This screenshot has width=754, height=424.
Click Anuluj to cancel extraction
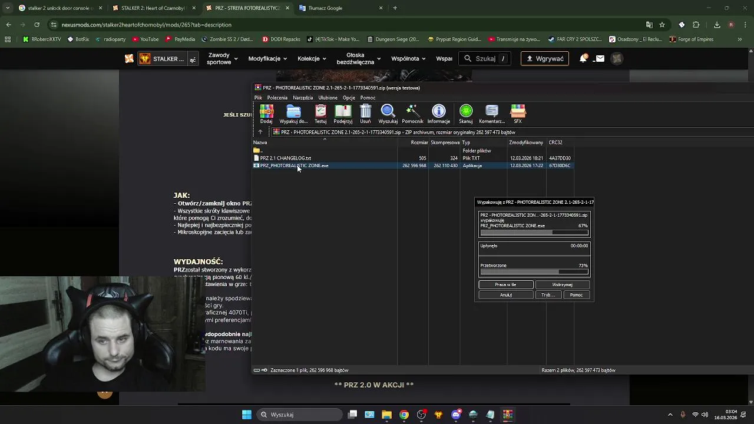pyautogui.click(x=505, y=295)
